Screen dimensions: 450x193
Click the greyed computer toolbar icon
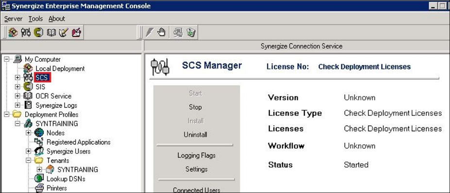coord(178,33)
